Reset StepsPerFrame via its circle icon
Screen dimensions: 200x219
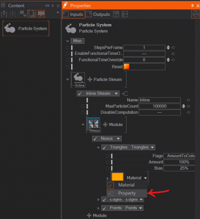tap(173, 48)
